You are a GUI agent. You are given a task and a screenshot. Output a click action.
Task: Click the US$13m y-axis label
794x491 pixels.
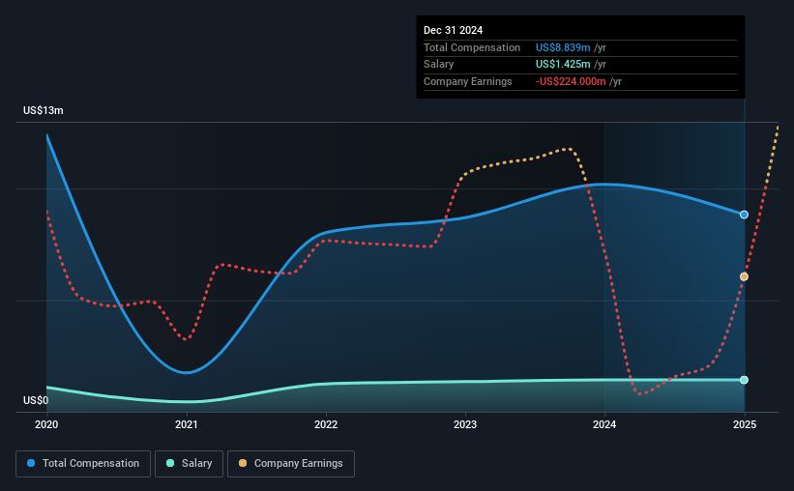pos(44,110)
